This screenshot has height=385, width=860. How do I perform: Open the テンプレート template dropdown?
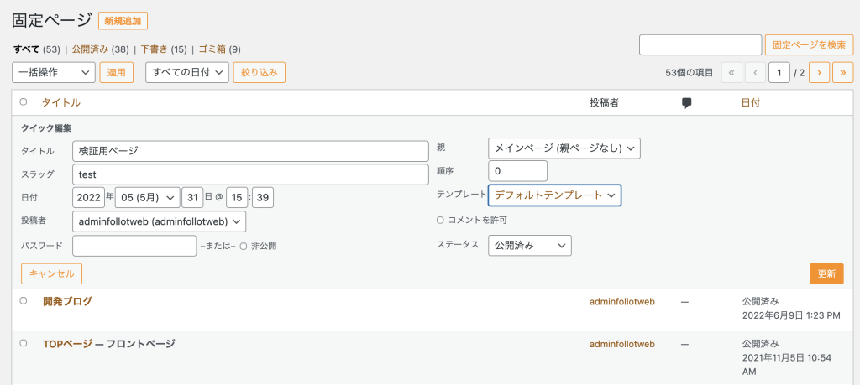pos(556,195)
